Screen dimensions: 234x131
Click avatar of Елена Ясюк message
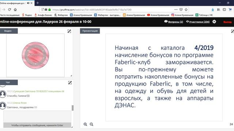coord(3,106)
